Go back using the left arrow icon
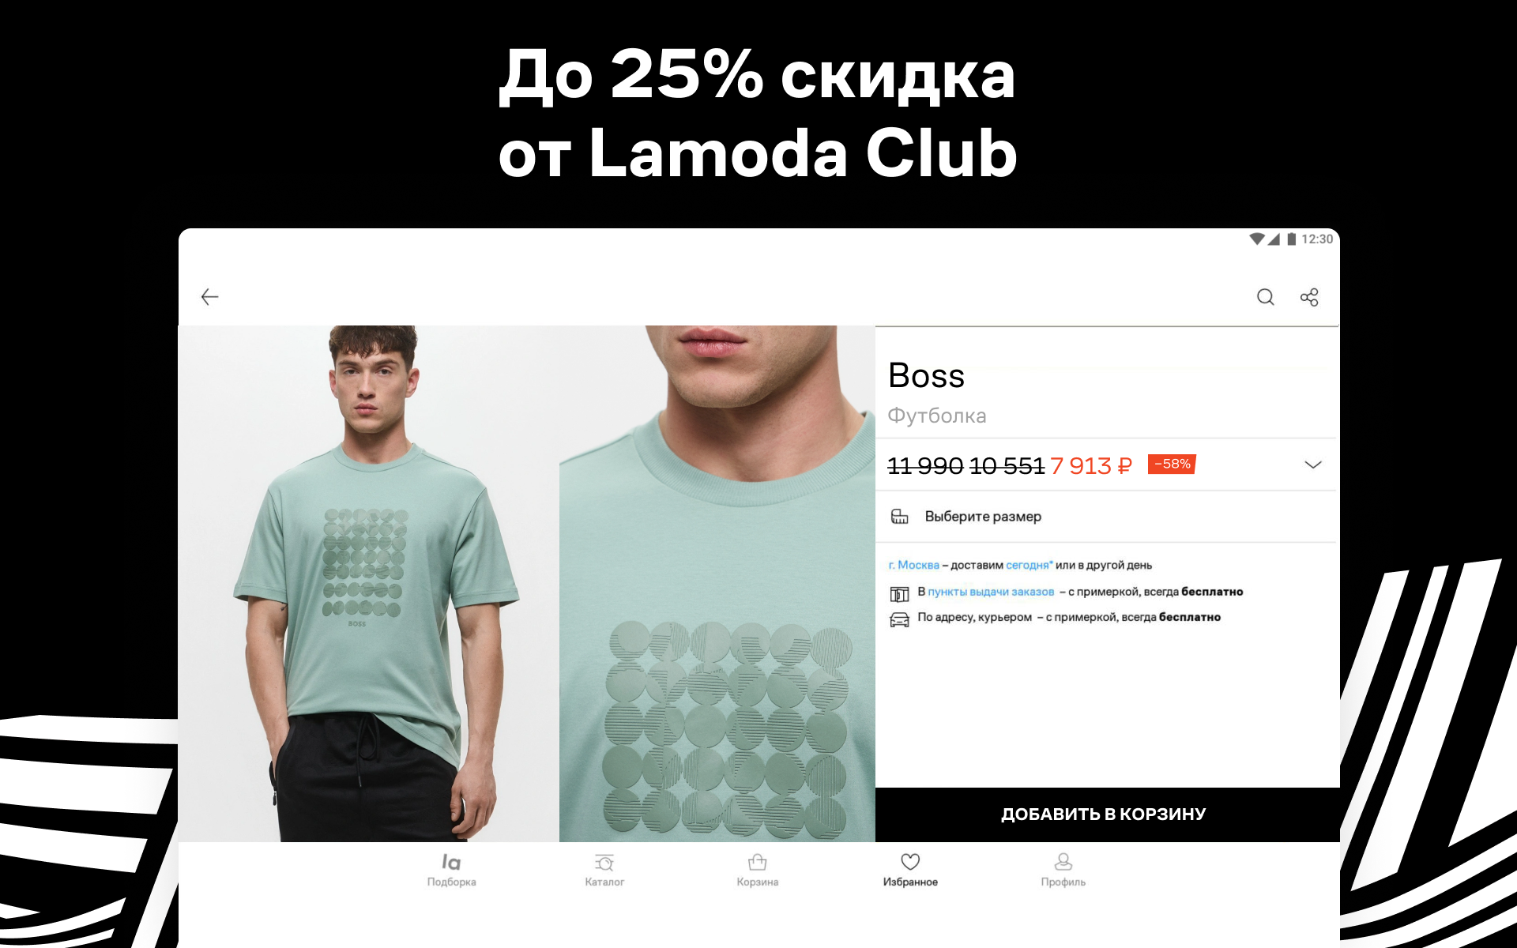Viewport: 1517px width, 948px height. pyautogui.click(x=209, y=297)
